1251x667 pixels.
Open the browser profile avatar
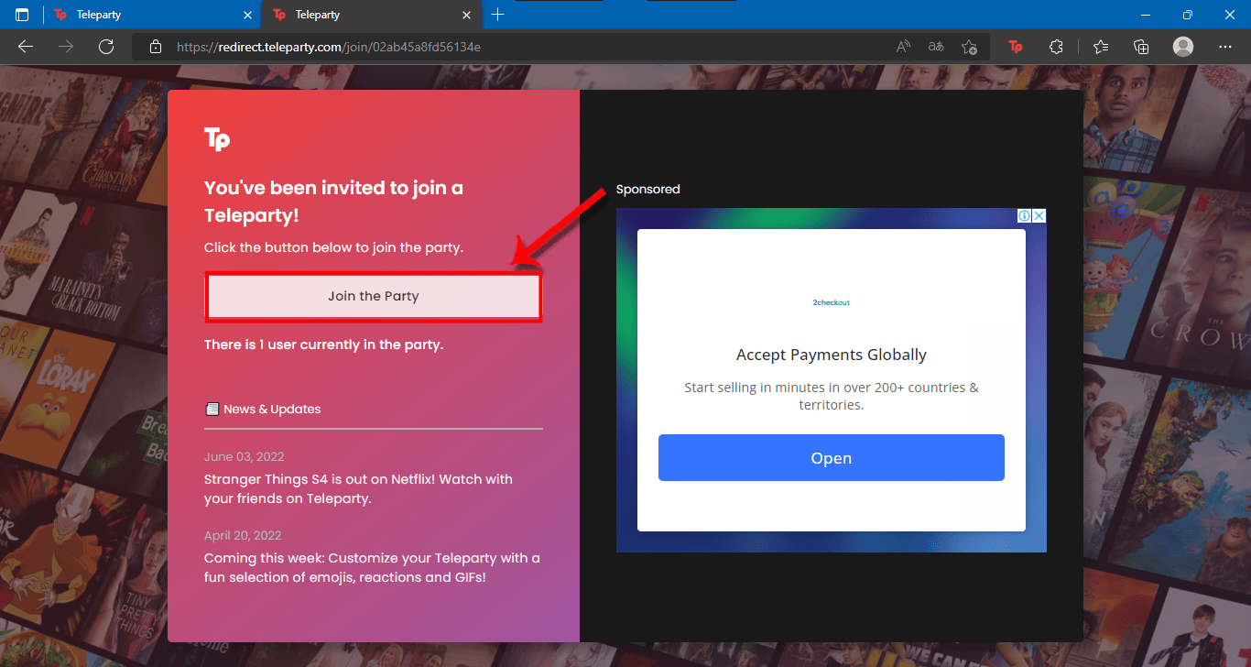coord(1183,47)
